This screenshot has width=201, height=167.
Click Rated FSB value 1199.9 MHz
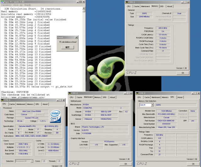(23, 154)
